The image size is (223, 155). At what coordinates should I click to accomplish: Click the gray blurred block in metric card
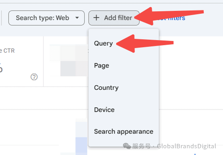point(68,68)
